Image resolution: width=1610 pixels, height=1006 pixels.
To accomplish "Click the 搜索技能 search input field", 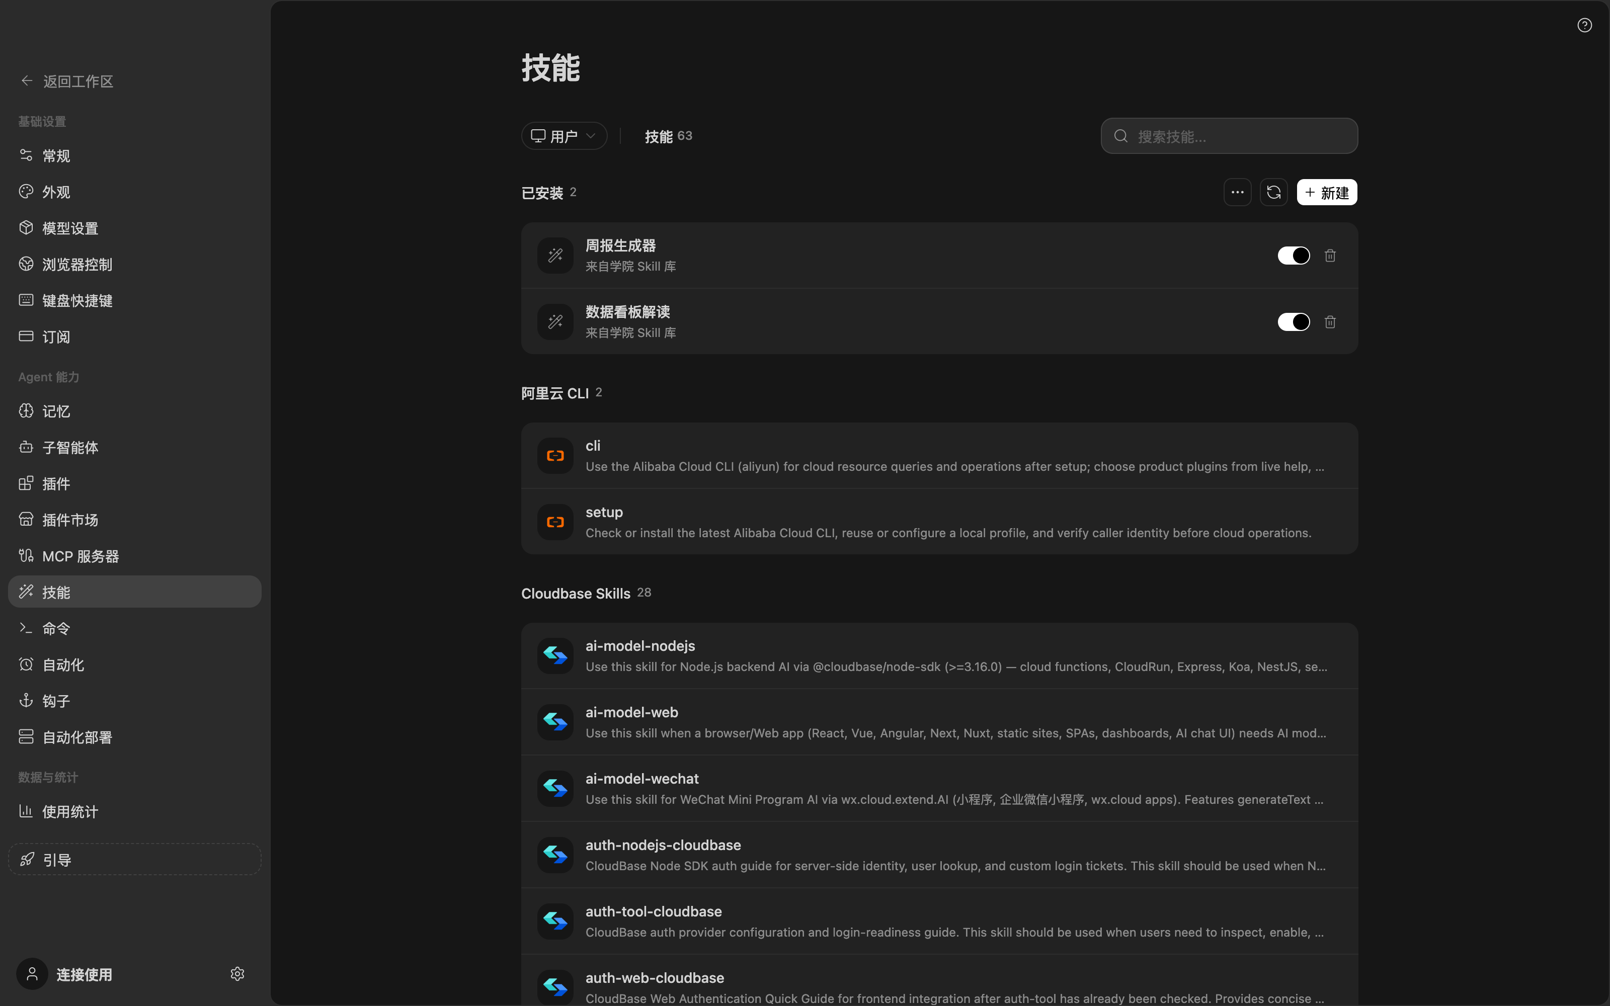I will point(1229,136).
